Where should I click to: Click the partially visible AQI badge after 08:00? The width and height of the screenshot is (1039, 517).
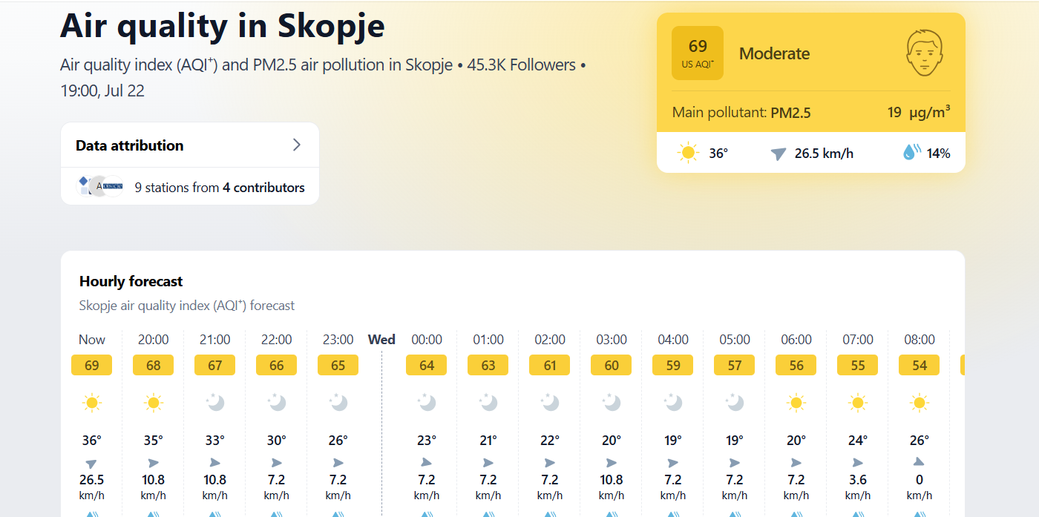963,365
